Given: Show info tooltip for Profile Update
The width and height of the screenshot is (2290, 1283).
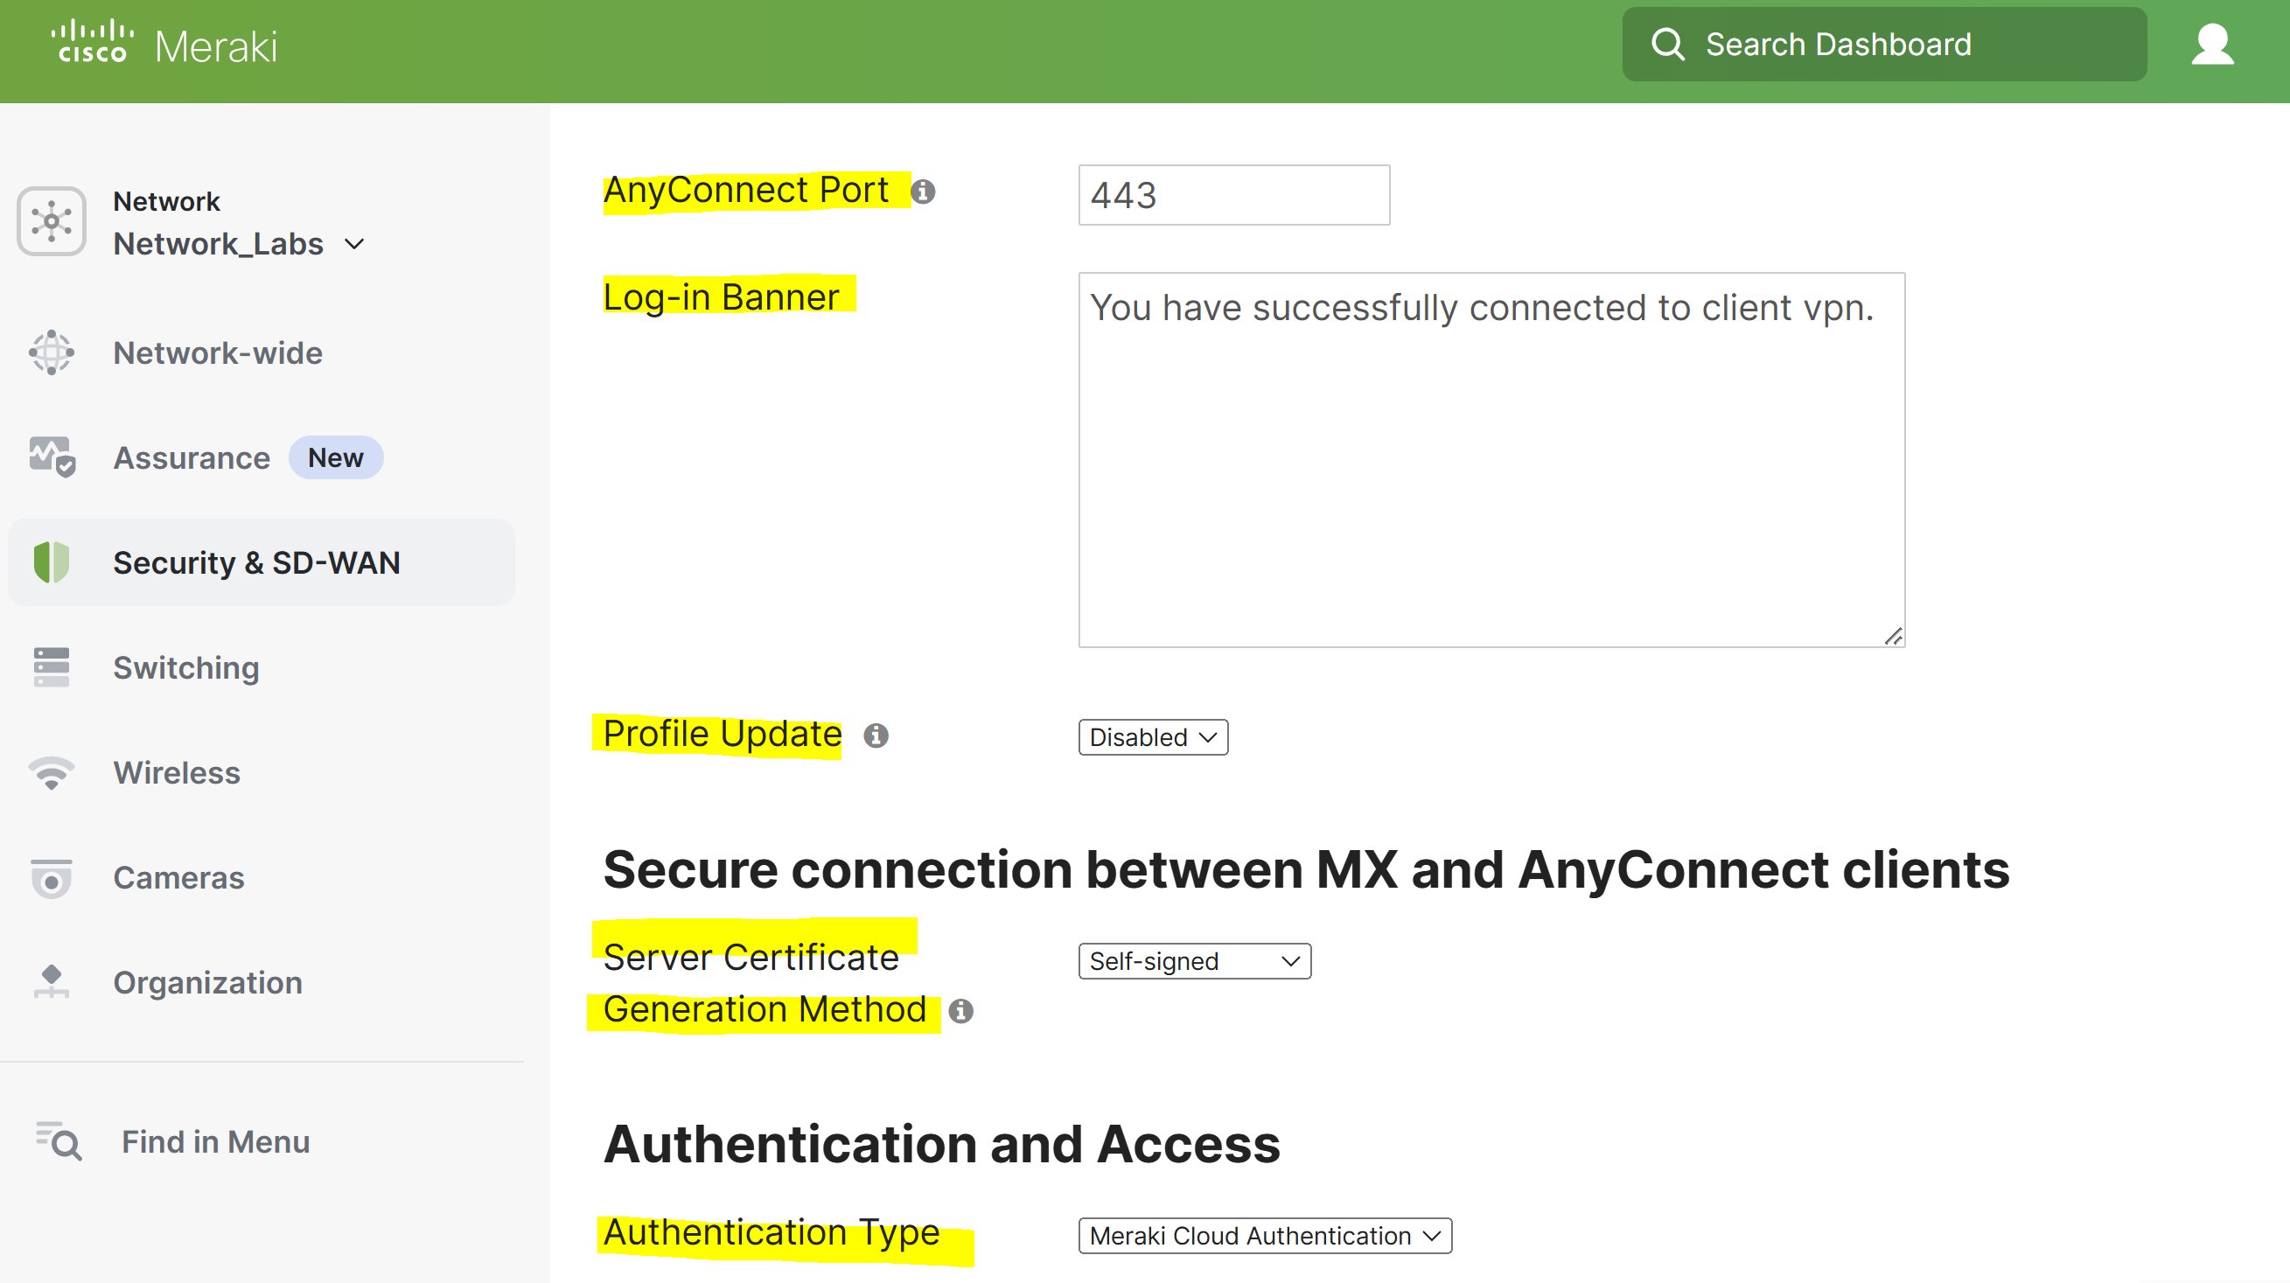Looking at the screenshot, I should [876, 736].
